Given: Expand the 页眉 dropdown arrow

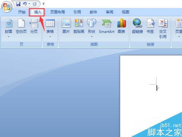Looking at the screenshot, I should coord(179,37).
